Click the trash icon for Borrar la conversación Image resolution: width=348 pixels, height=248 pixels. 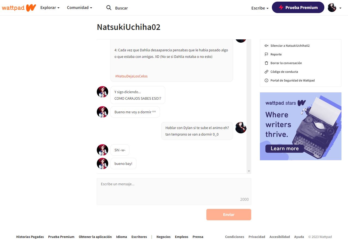pyautogui.click(x=266, y=63)
